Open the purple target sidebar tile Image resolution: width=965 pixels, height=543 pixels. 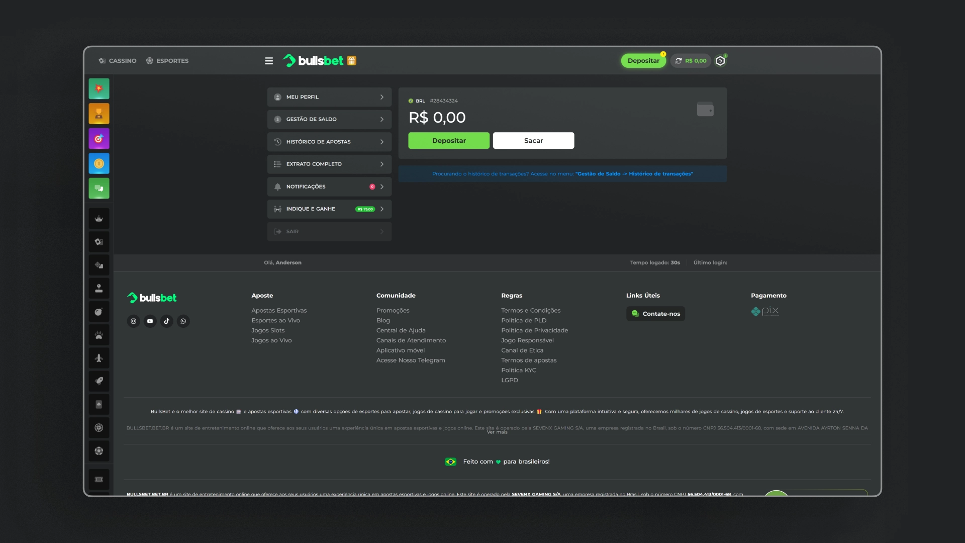[99, 139]
